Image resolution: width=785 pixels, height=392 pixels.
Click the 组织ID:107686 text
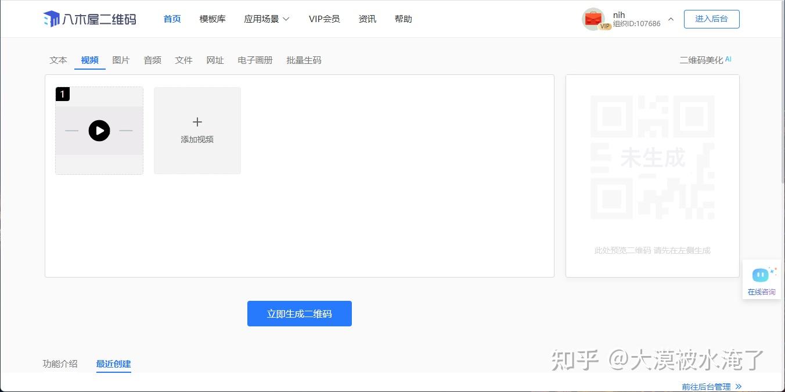point(637,24)
